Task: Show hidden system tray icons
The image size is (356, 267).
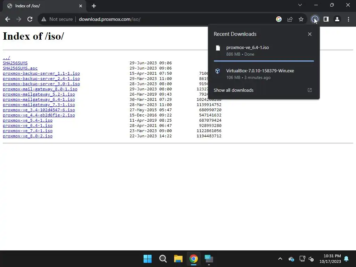Action: coord(280,259)
